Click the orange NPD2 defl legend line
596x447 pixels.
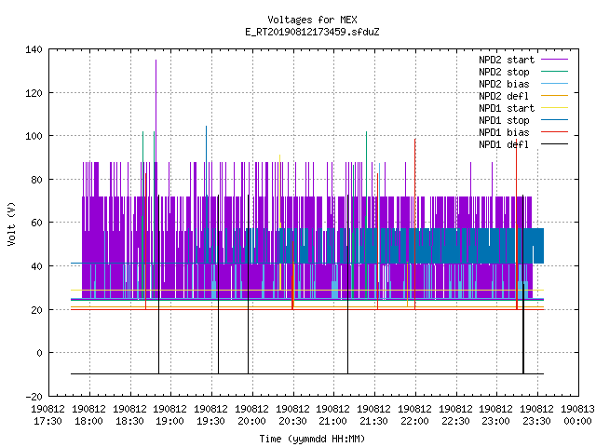tap(554, 95)
